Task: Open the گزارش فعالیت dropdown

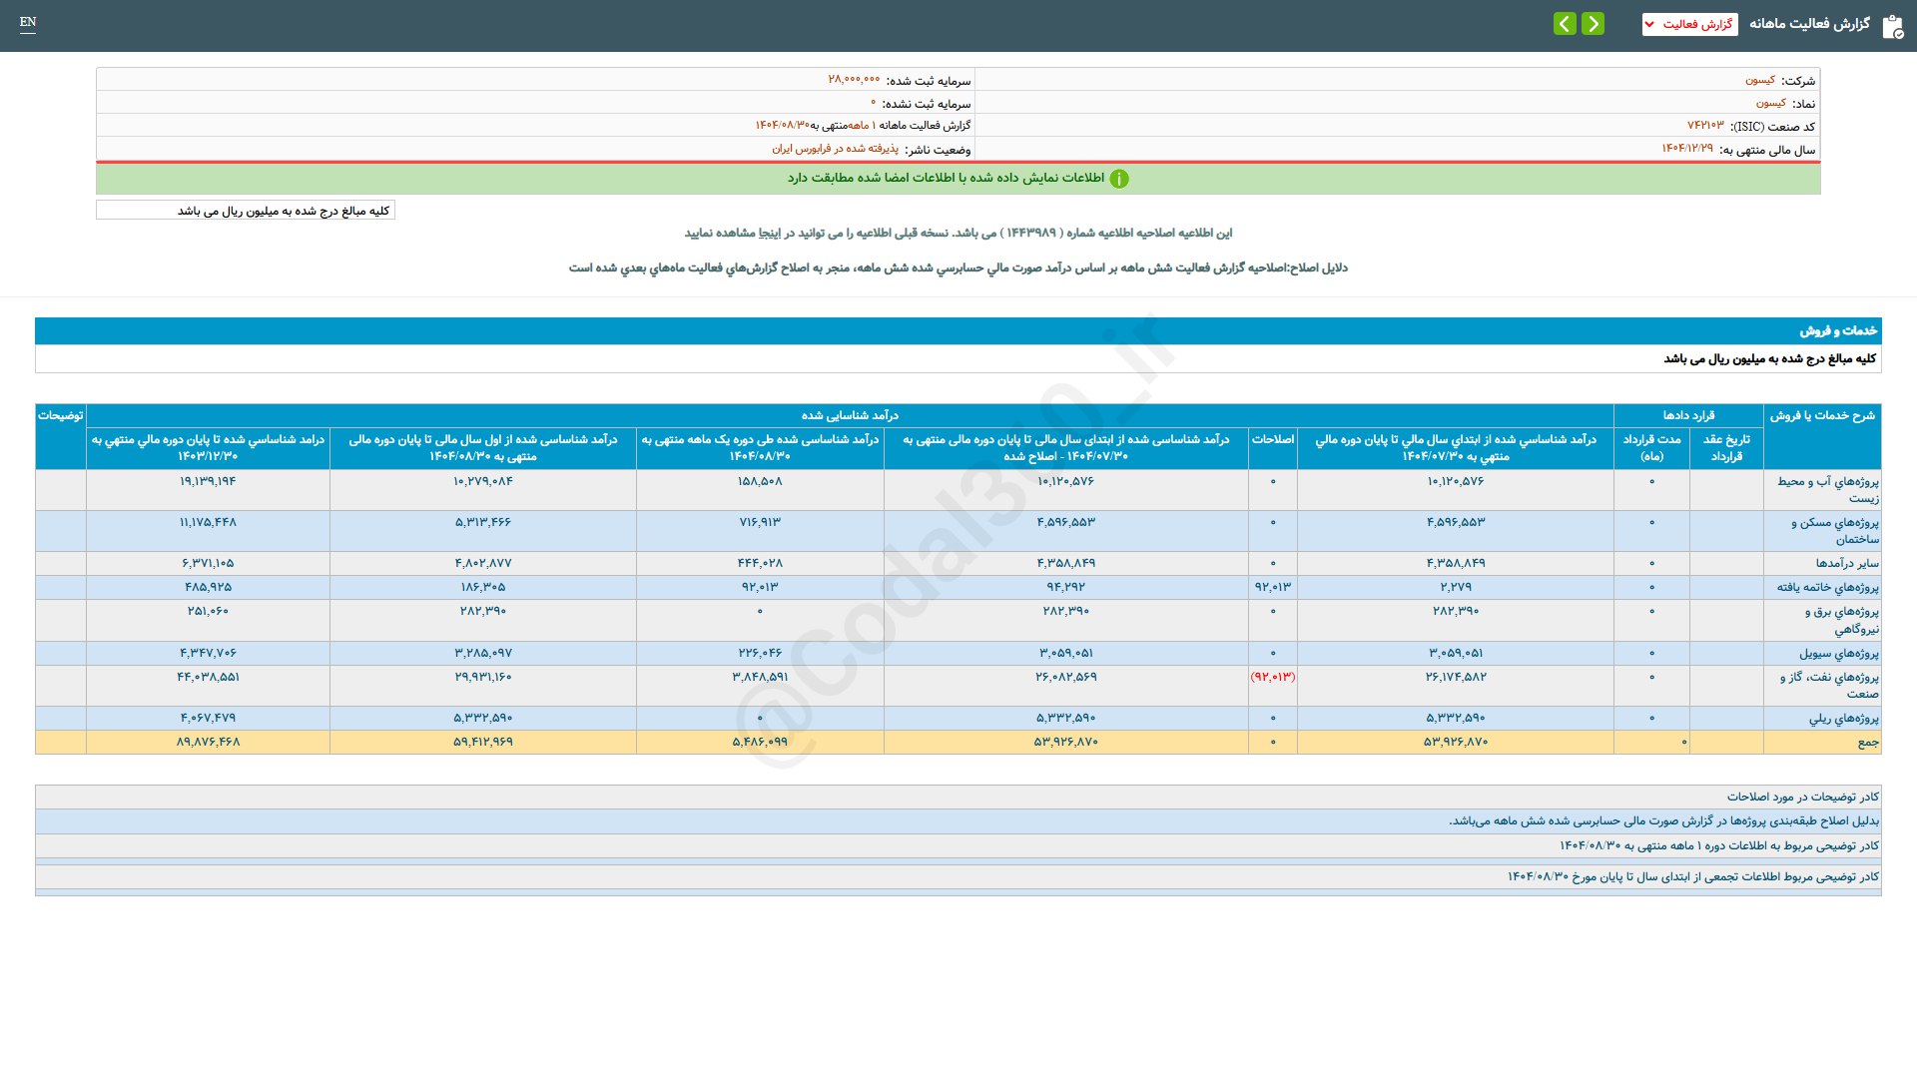Action: point(1689,24)
